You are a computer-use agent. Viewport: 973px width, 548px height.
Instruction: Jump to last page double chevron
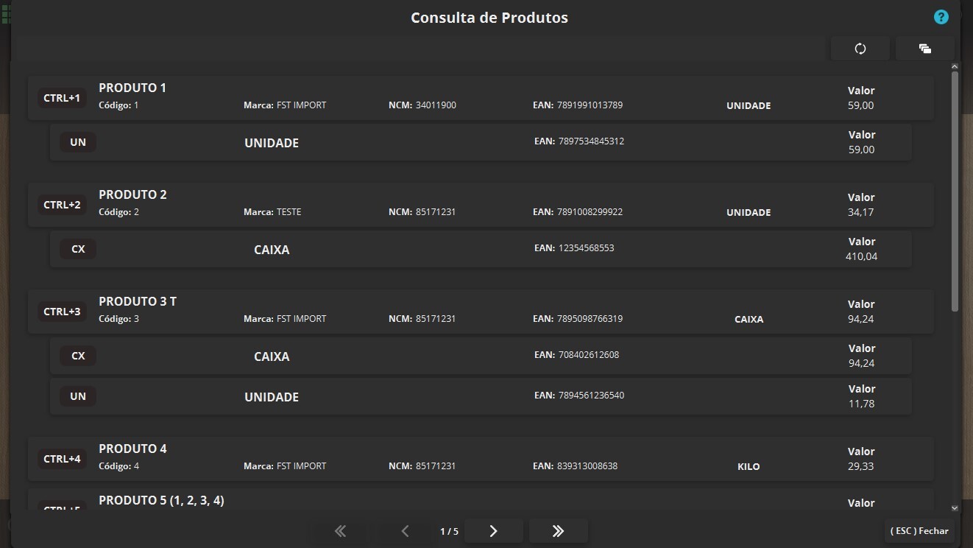558,531
